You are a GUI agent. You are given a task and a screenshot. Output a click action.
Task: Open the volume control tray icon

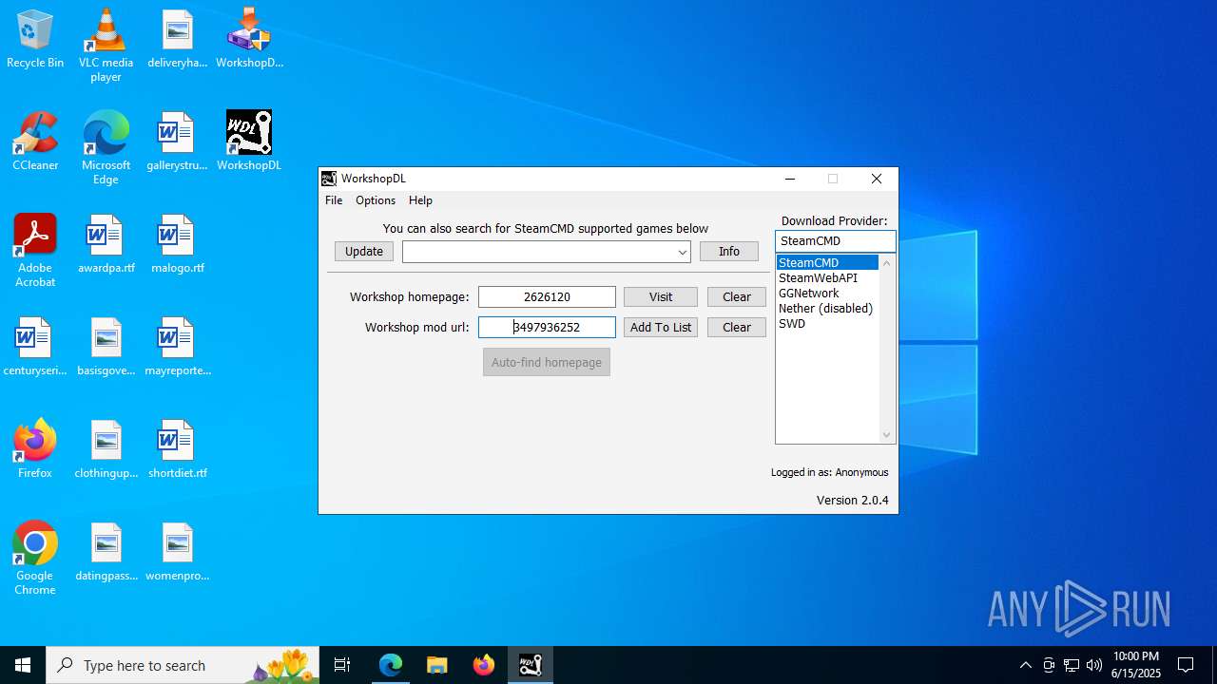[x=1094, y=665]
